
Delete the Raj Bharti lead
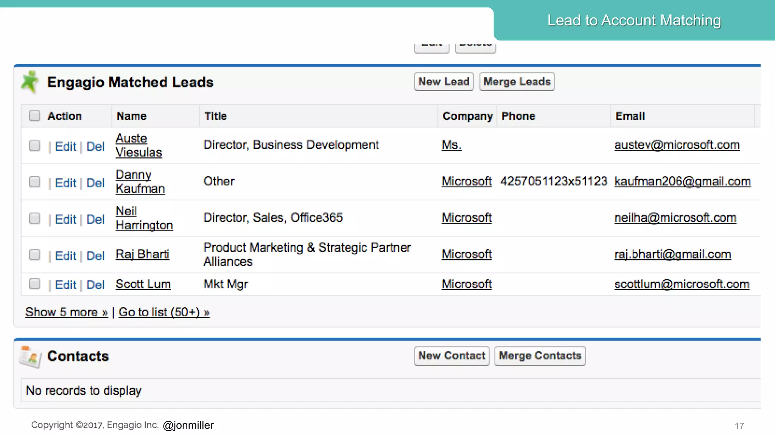pyautogui.click(x=95, y=256)
